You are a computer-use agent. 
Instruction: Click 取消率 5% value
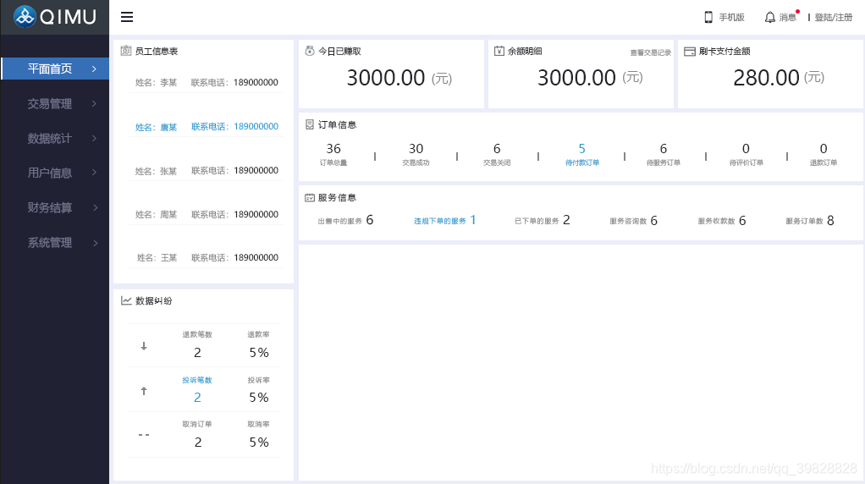[259, 442]
